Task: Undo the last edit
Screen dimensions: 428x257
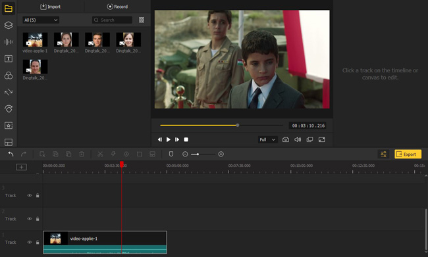Action: coord(11,154)
